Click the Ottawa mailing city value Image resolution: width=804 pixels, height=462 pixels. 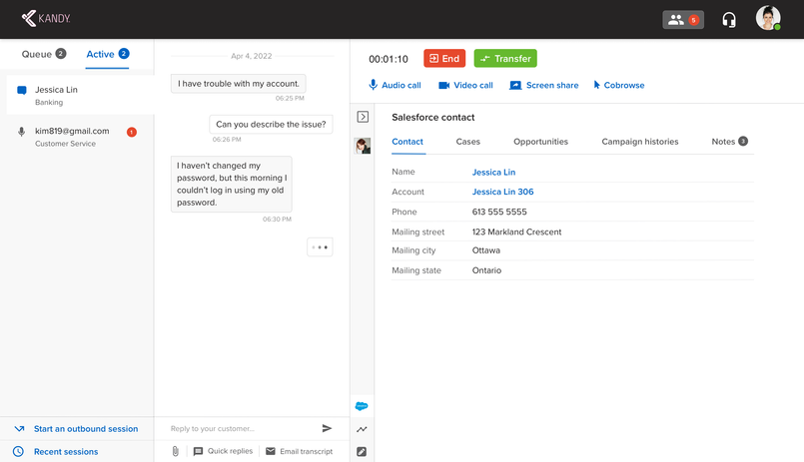point(486,250)
